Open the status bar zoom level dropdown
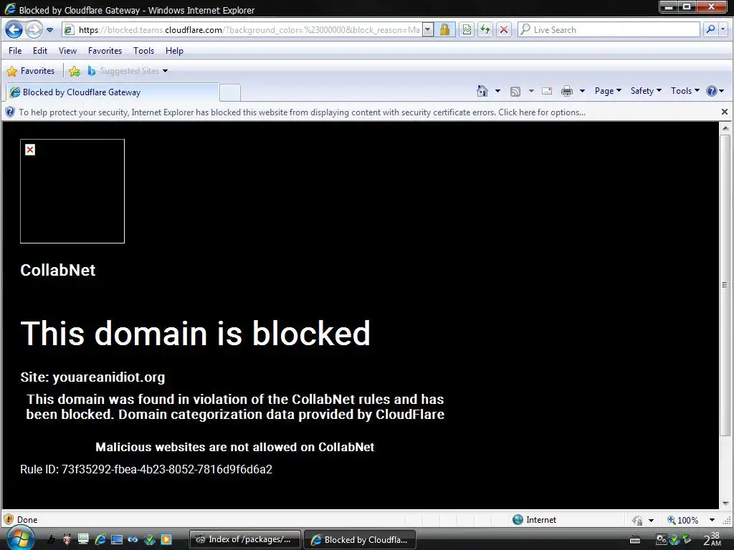Screen dimensions: 734x550 pyautogui.click(x=712, y=520)
